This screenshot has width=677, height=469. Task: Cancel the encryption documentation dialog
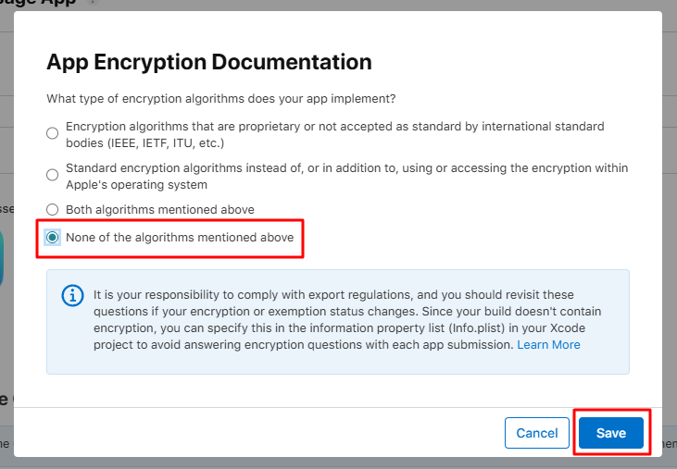tap(536, 433)
